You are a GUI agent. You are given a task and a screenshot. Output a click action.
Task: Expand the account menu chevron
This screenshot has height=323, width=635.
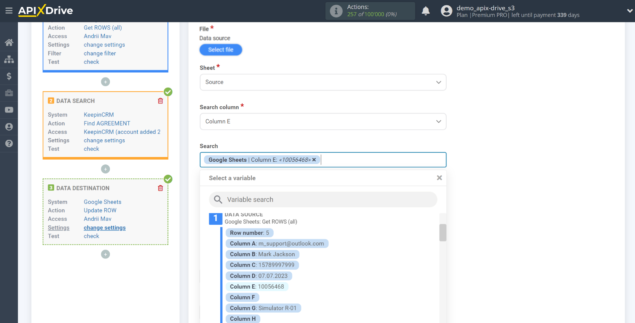pos(630,11)
